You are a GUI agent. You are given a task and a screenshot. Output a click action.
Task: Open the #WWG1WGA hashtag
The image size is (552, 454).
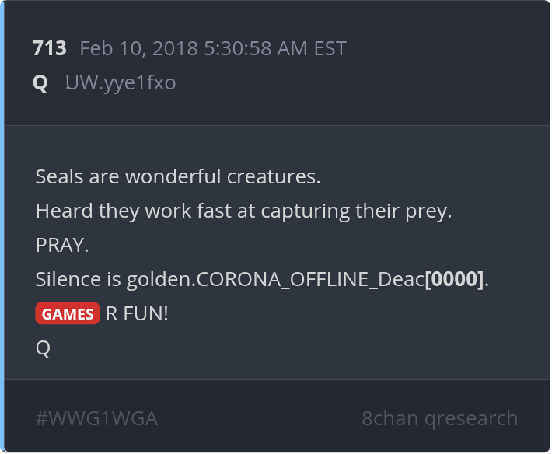[96, 418]
